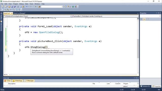Open the Edit menu

6,4
